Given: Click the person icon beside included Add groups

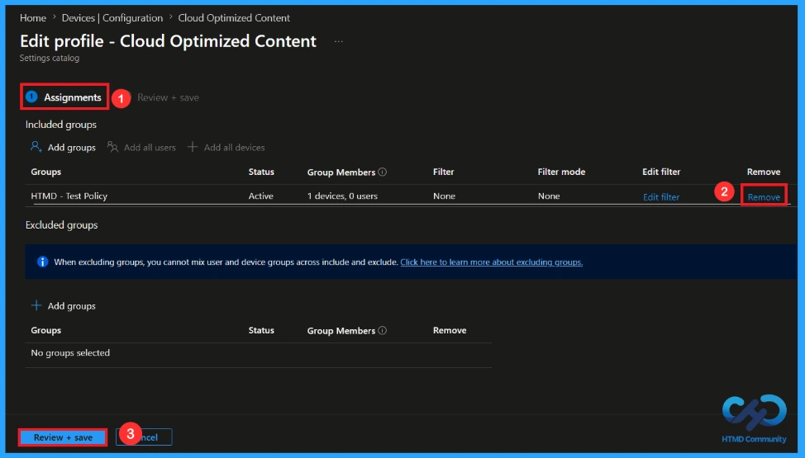Looking at the screenshot, I should (x=36, y=147).
